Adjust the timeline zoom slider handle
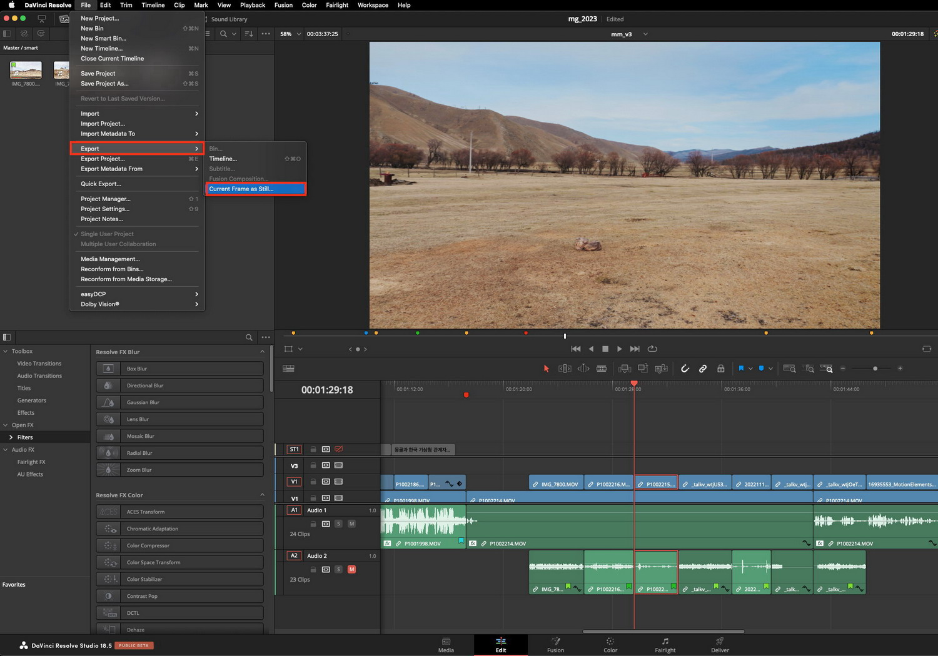938x656 pixels. [875, 369]
